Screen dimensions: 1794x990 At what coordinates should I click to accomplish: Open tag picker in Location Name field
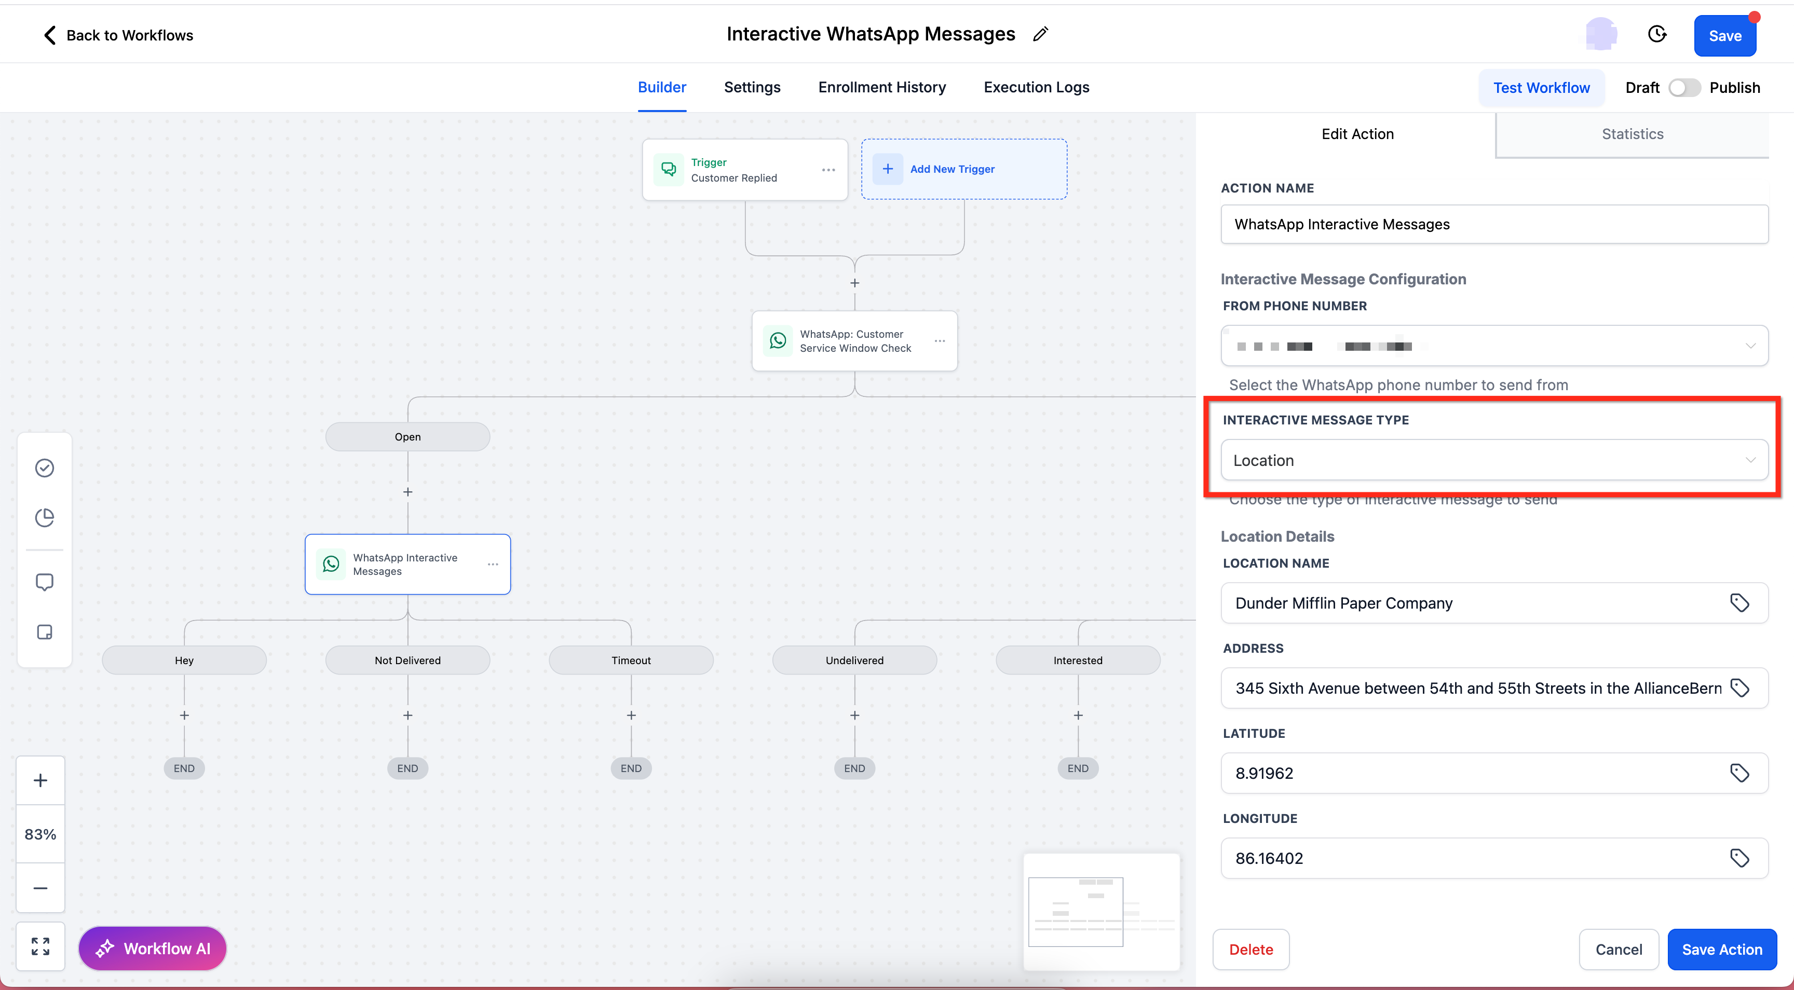click(x=1739, y=603)
